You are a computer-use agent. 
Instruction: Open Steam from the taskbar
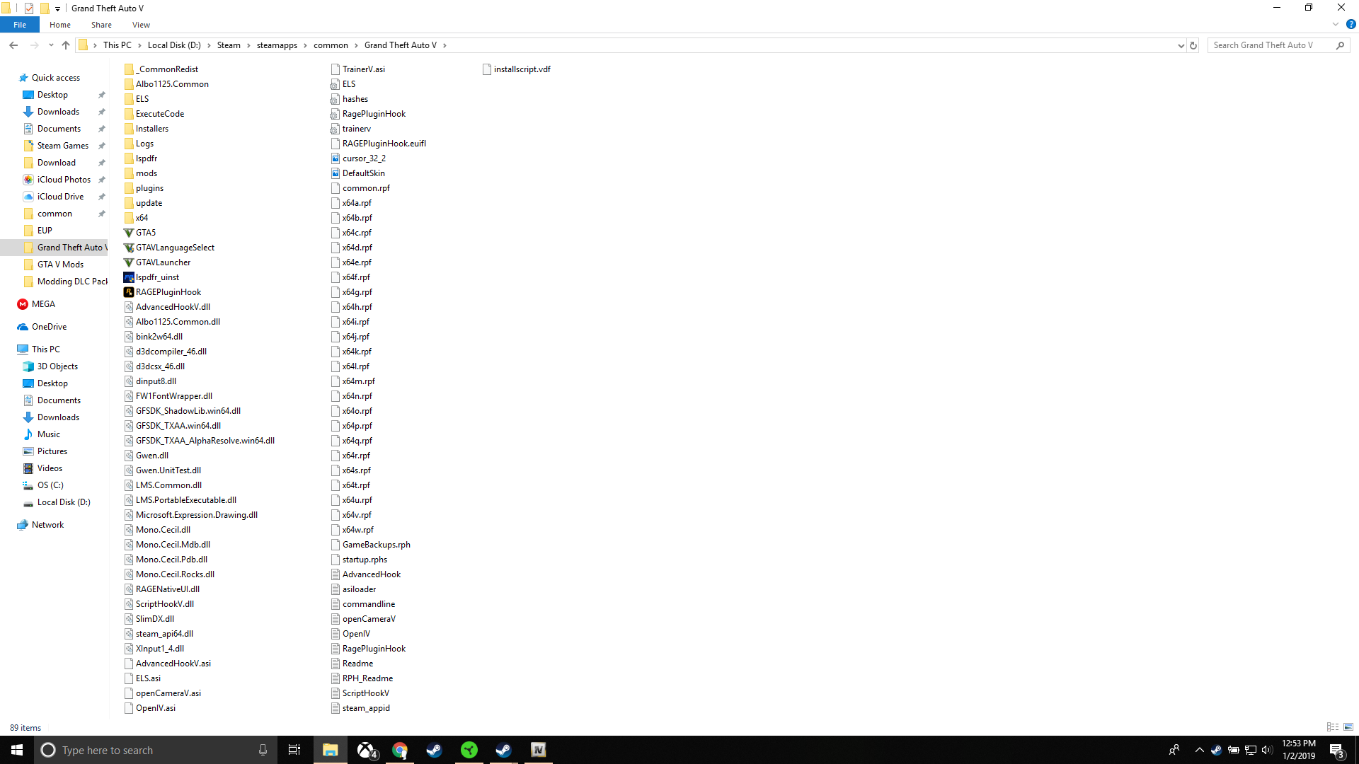pos(434,750)
